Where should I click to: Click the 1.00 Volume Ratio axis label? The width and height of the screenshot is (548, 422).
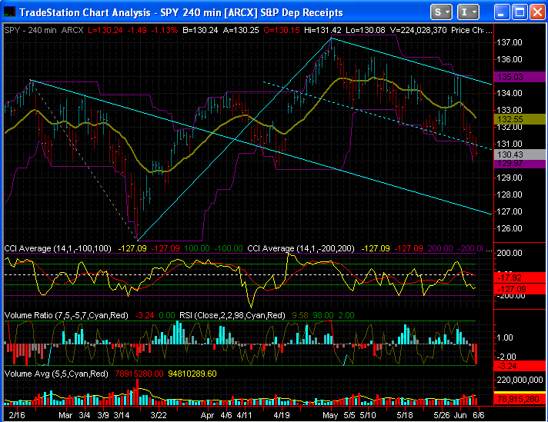[504, 337]
